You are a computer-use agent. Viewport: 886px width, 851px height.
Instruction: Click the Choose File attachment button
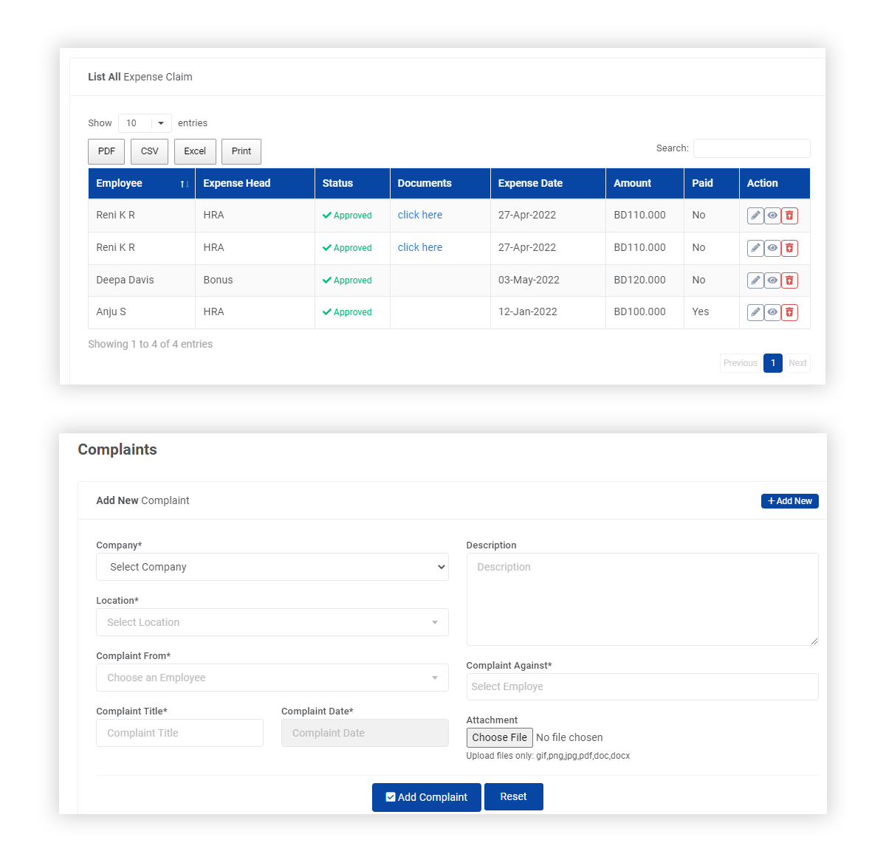[499, 737]
